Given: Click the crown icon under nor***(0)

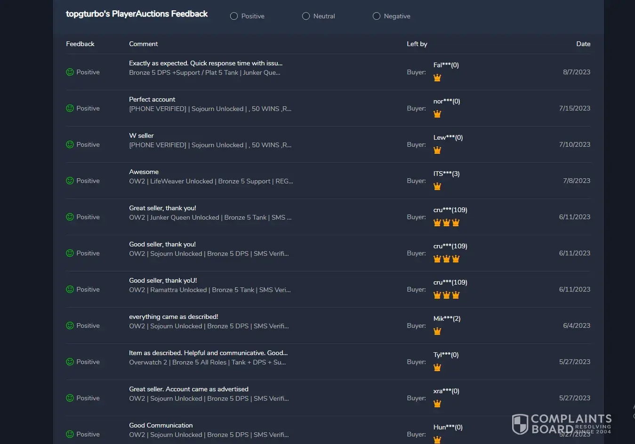Looking at the screenshot, I should point(437,114).
